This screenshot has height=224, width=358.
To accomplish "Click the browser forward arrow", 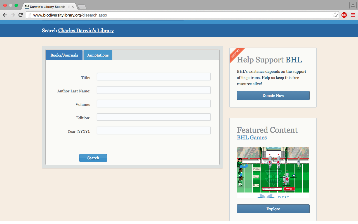I will pyautogui.click(x=13, y=15).
